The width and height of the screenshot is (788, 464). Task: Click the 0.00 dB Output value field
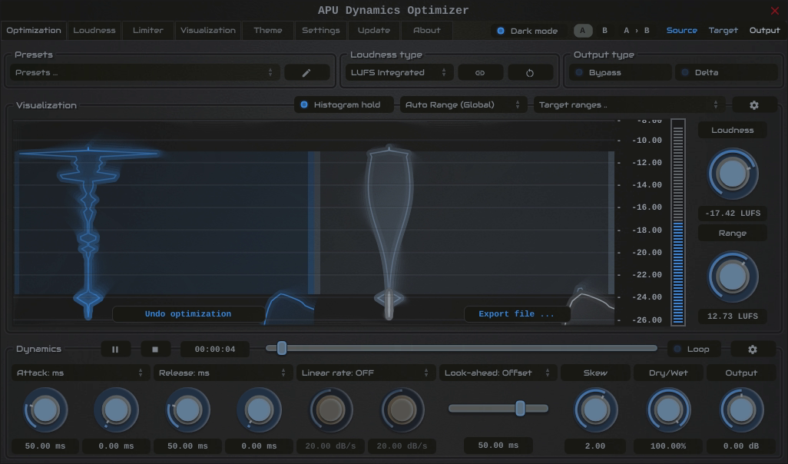(740, 446)
